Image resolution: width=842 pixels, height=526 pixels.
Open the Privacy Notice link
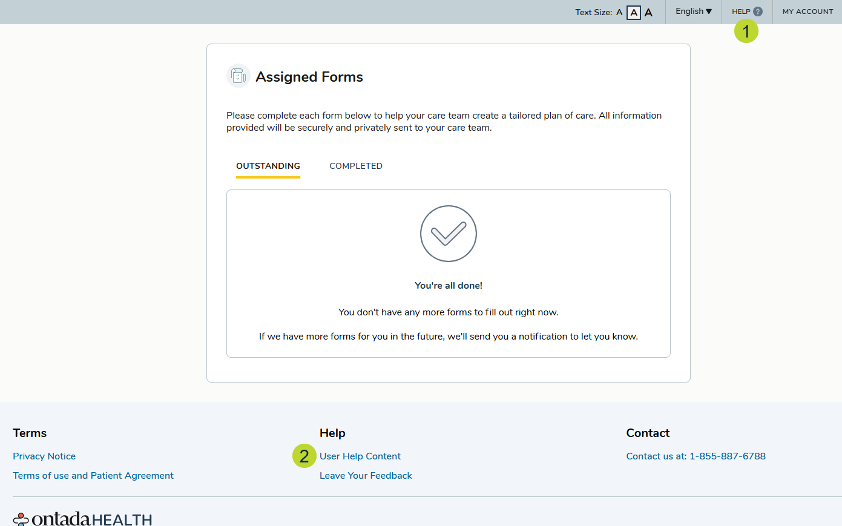click(44, 456)
